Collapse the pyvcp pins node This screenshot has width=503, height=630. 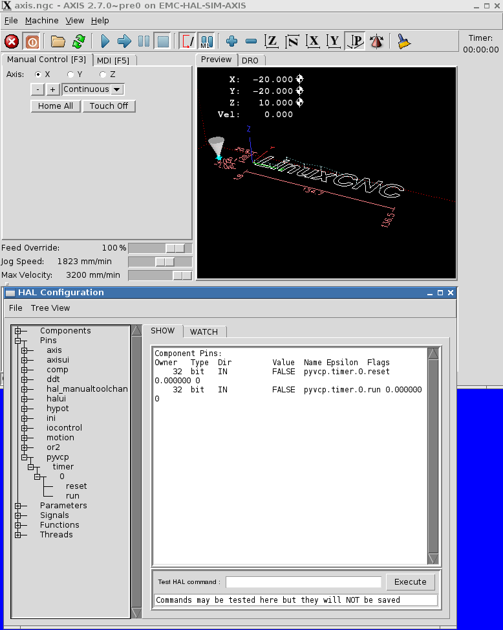pos(24,457)
